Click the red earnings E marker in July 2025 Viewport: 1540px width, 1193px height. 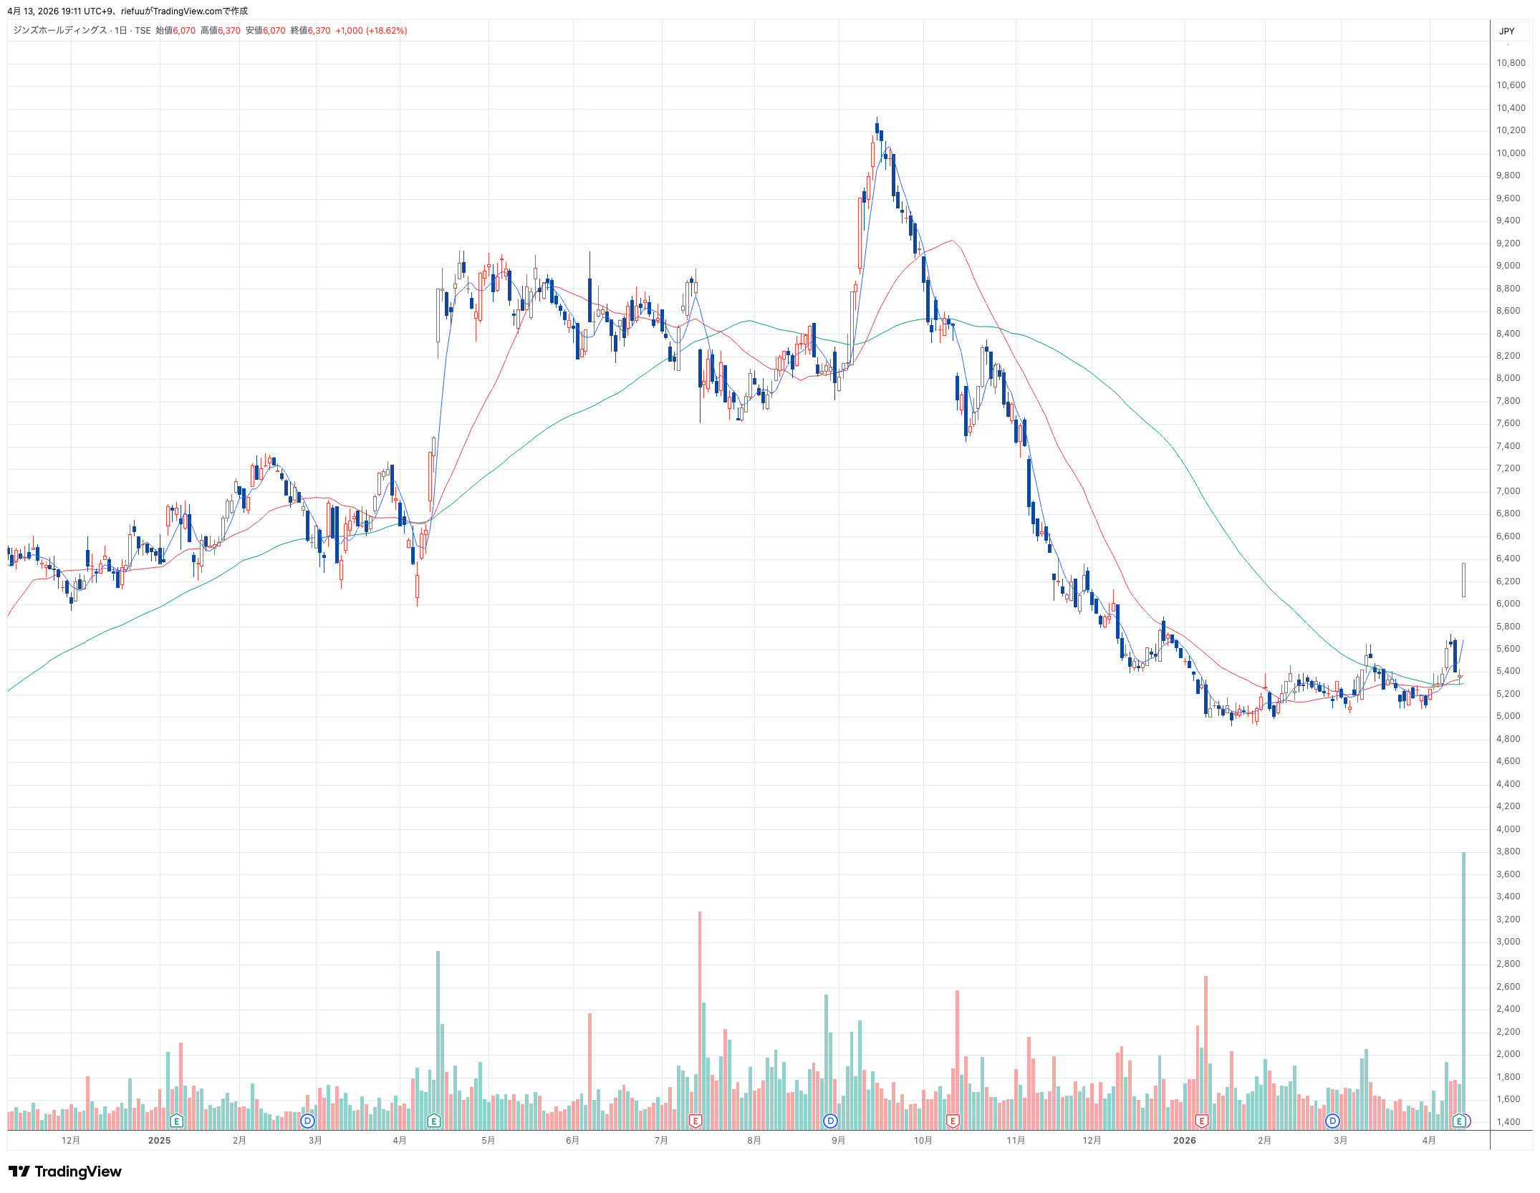point(695,1121)
